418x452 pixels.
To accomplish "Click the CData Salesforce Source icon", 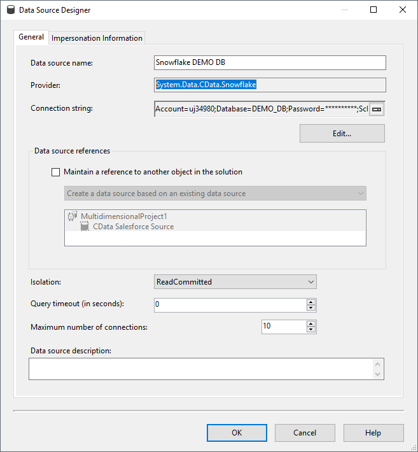I will click(85, 226).
